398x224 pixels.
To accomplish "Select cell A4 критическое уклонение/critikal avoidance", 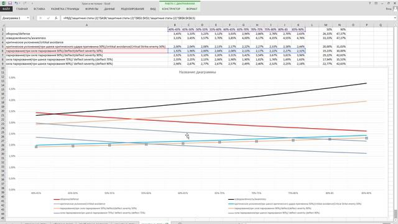I will (x=86, y=42).
